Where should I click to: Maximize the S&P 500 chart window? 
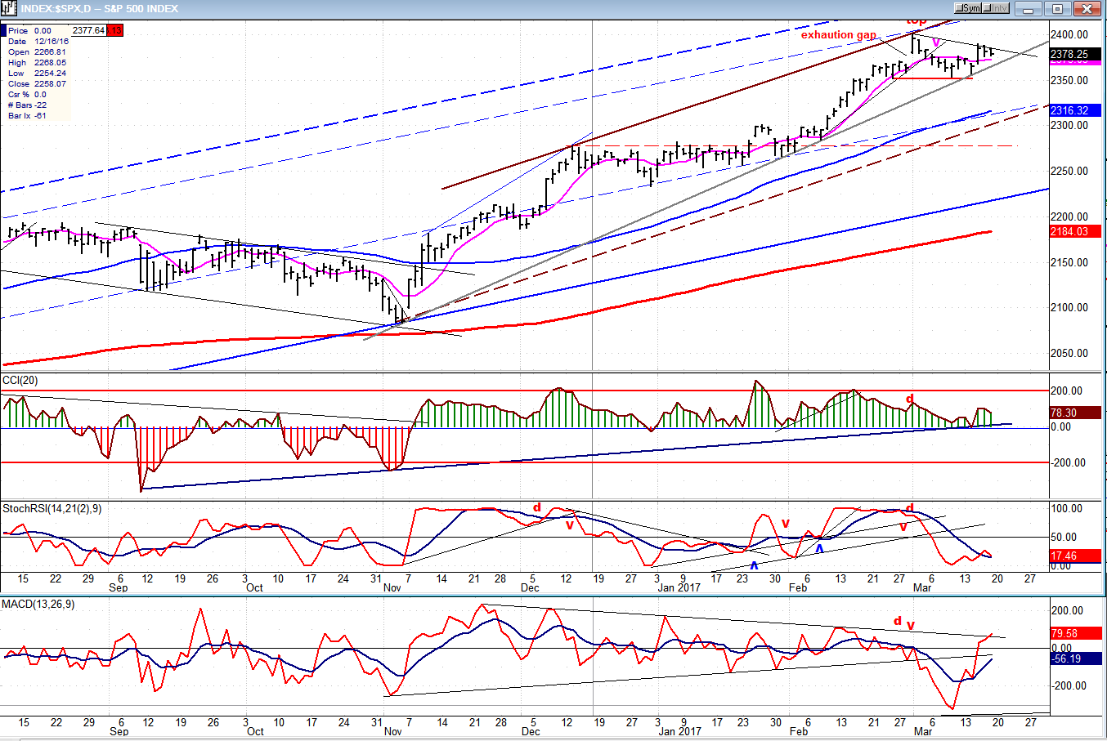pyautogui.click(x=1057, y=9)
